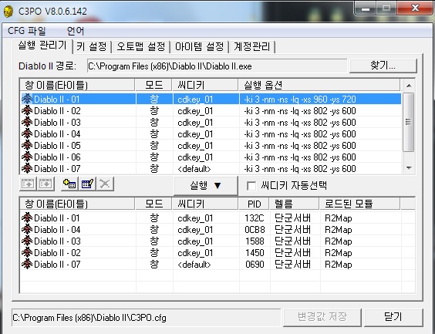The width and height of the screenshot is (435, 334).
Task: Click lower list row name Diablo II - 03
Action: pos(57,241)
